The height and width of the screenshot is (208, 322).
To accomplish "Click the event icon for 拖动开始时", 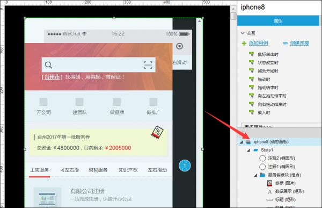I will [x=251, y=71].
